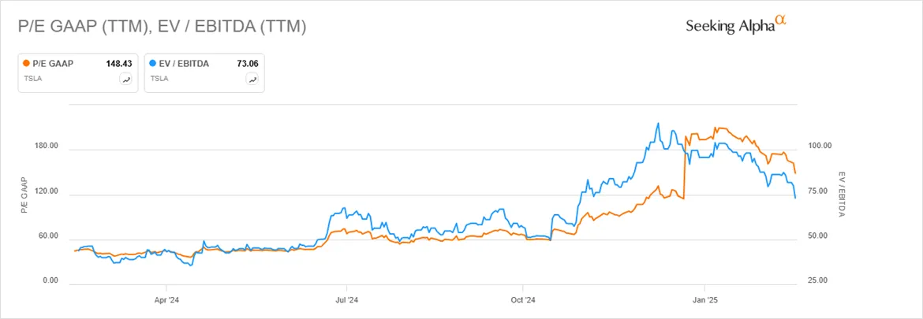Click the orange P/E GAAP series dot
The height and width of the screenshot is (319, 923).
coord(26,64)
